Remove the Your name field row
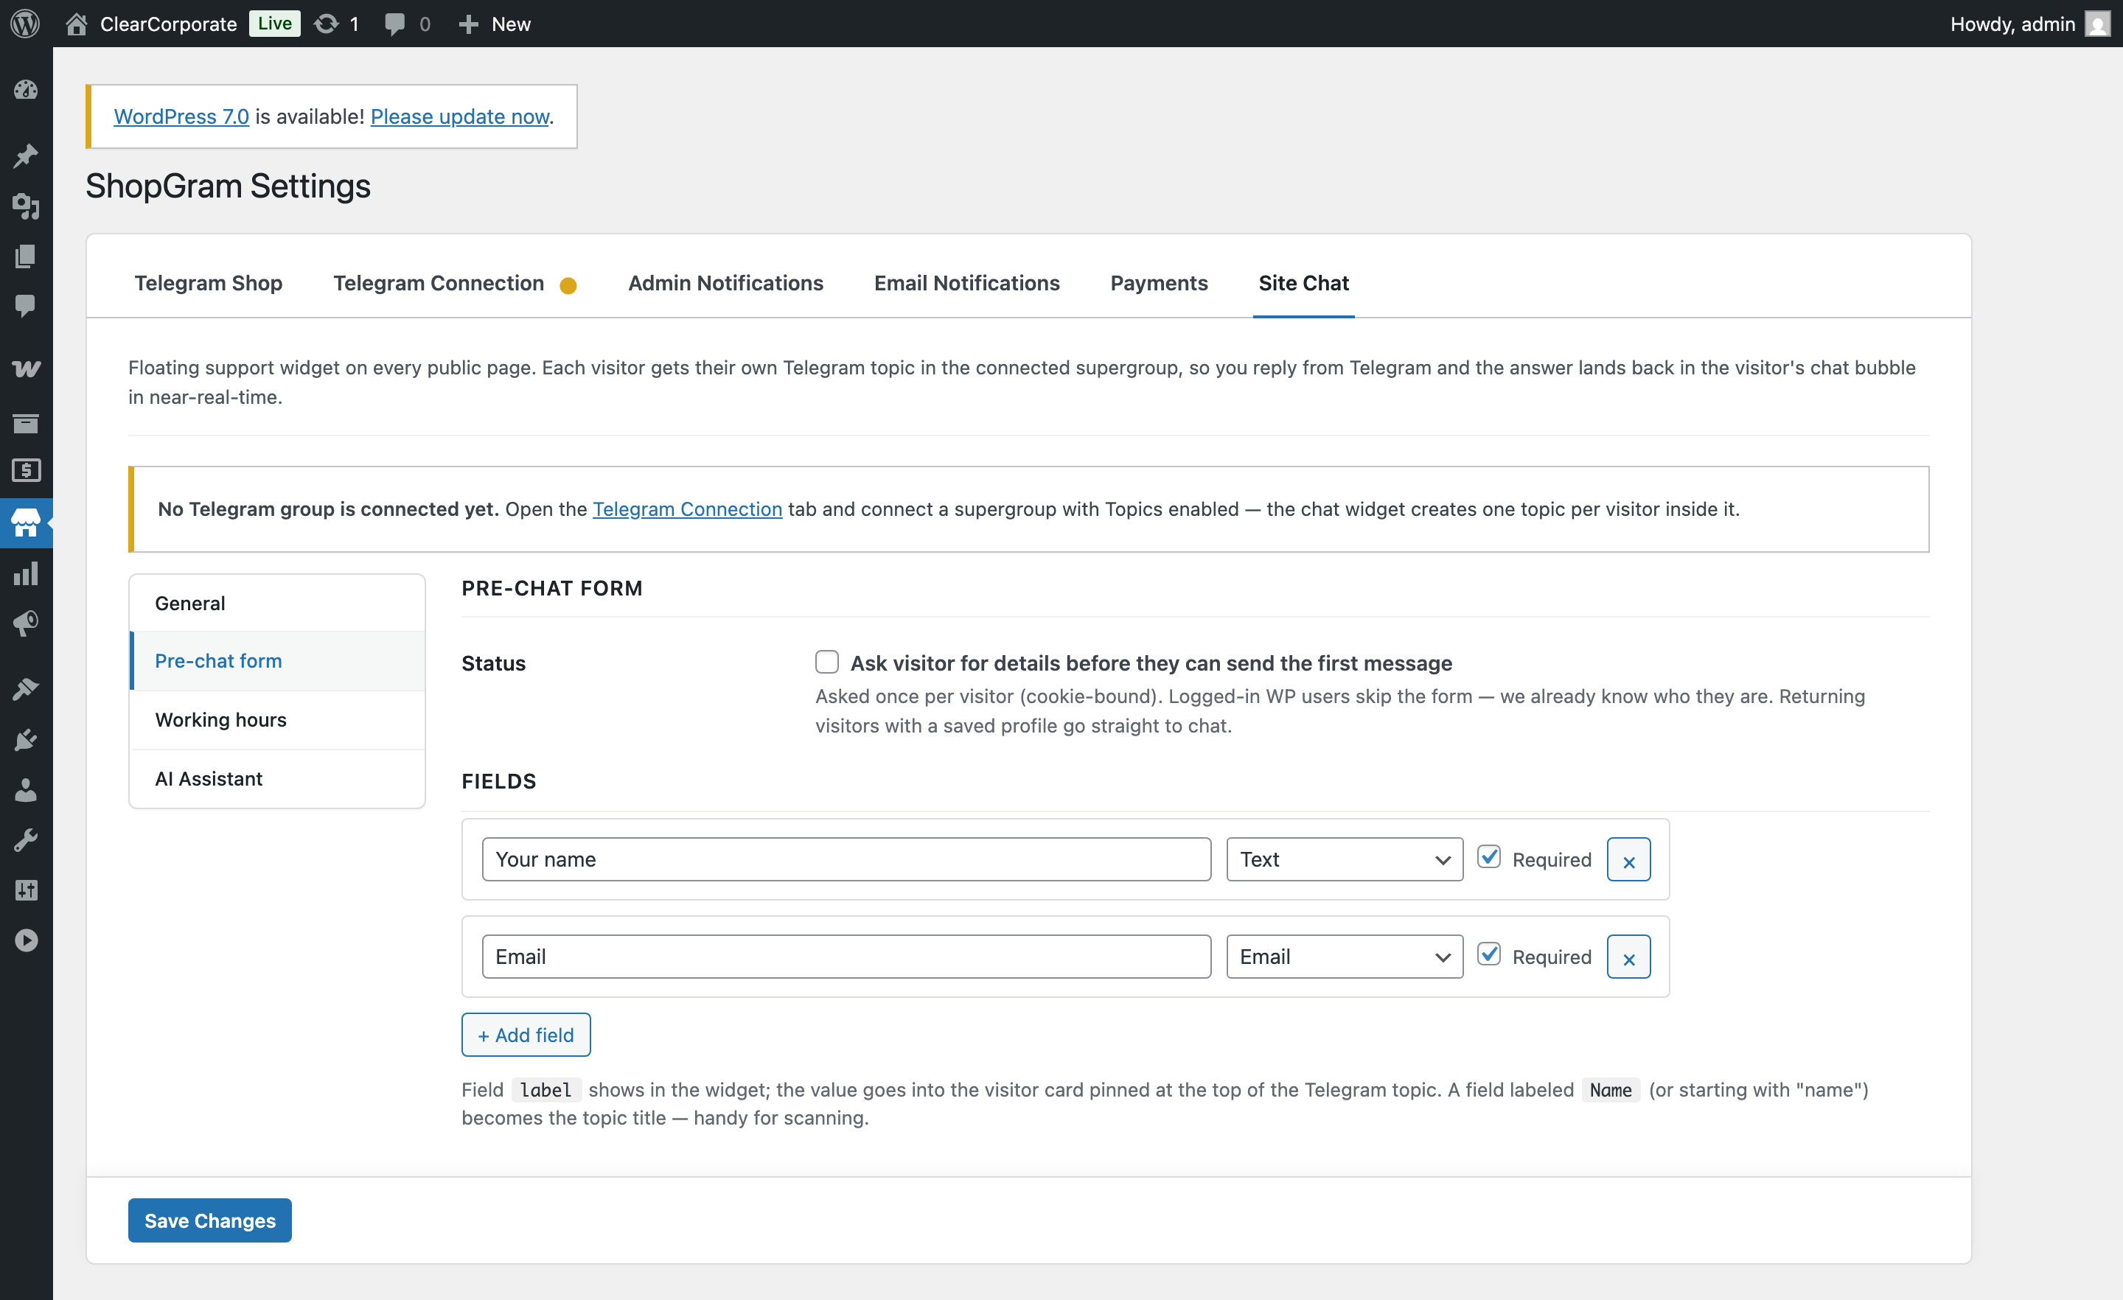2123x1300 pixels. 1628,859
